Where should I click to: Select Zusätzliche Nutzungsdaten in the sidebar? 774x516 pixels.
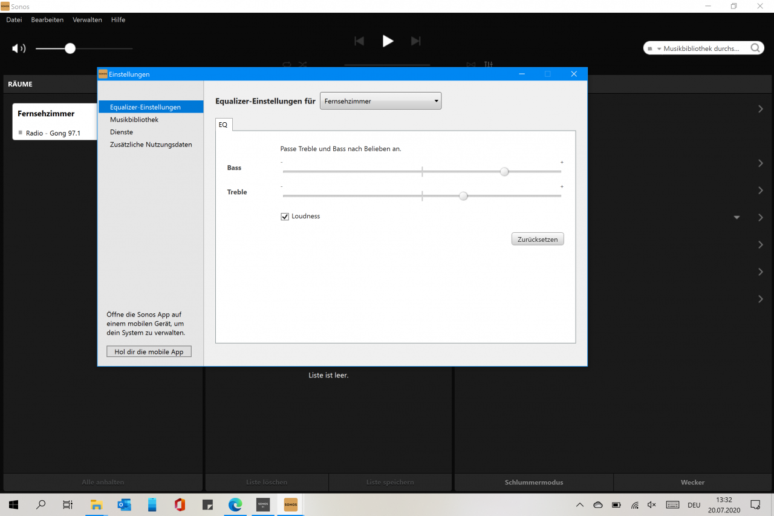151,145
